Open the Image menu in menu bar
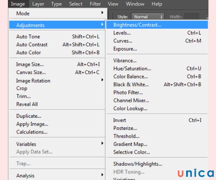 [x=18, y=4]
